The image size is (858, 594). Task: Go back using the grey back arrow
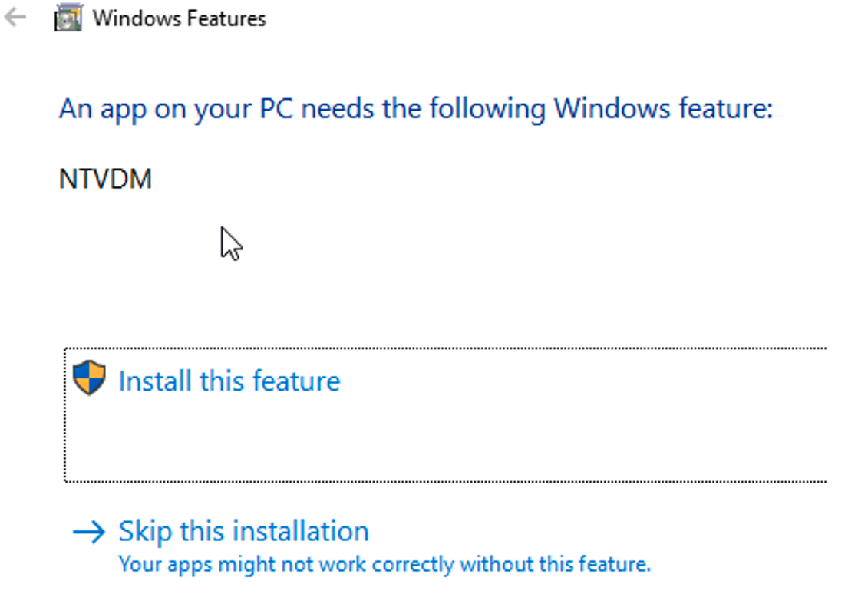pos(15,18)
